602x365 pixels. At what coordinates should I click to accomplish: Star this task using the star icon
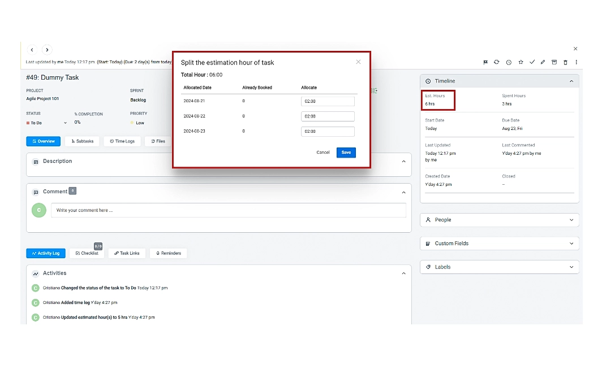521,62
